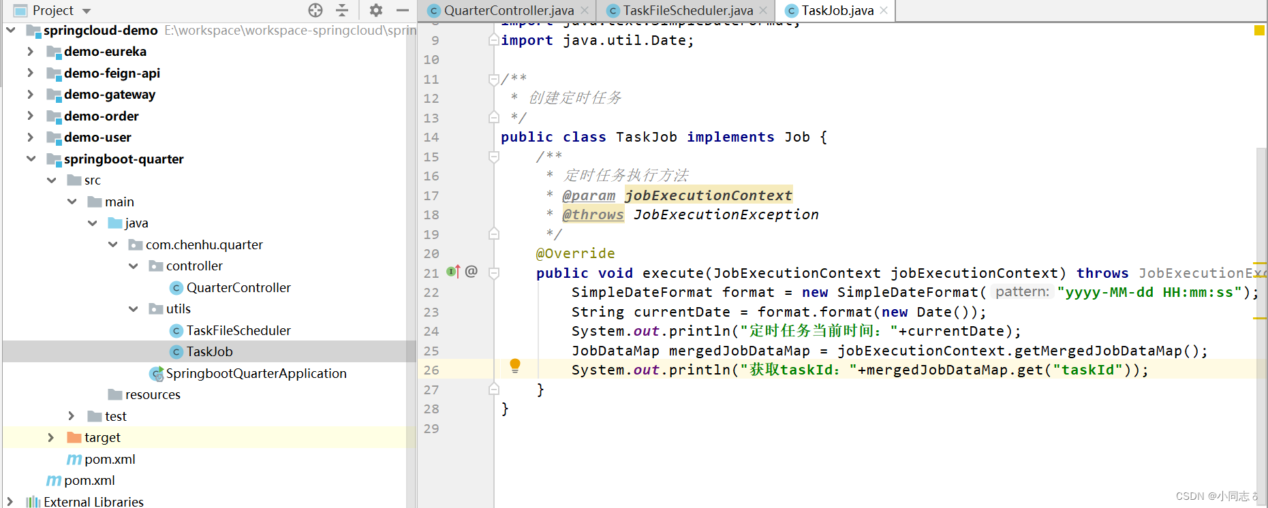Click the TaskJob class icon in tree

pos(176,351)
